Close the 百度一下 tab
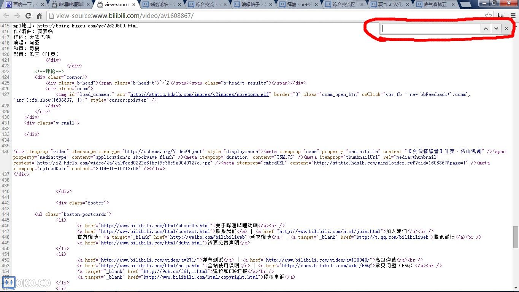Viewport: 519px width, 292px height. (x=43, y=5)
